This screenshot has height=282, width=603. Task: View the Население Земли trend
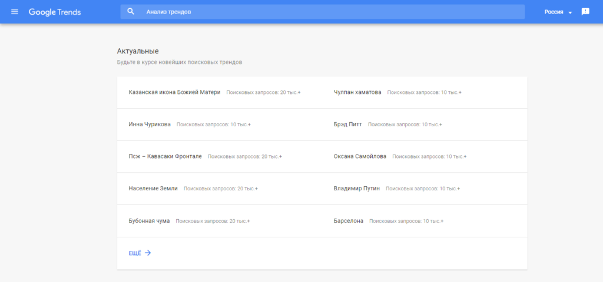[153, 189]
